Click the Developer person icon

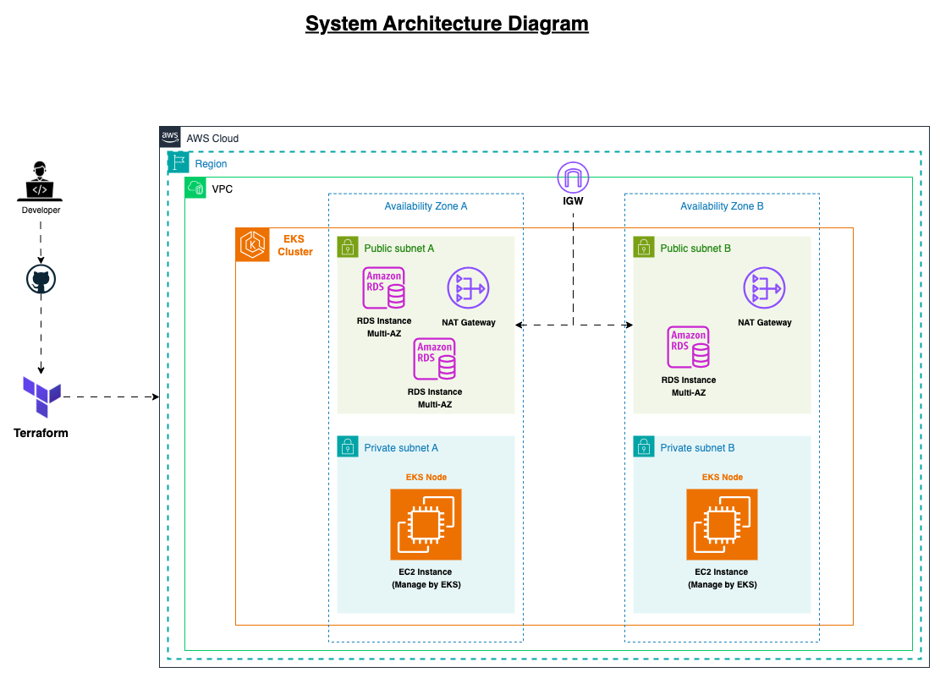41,181
